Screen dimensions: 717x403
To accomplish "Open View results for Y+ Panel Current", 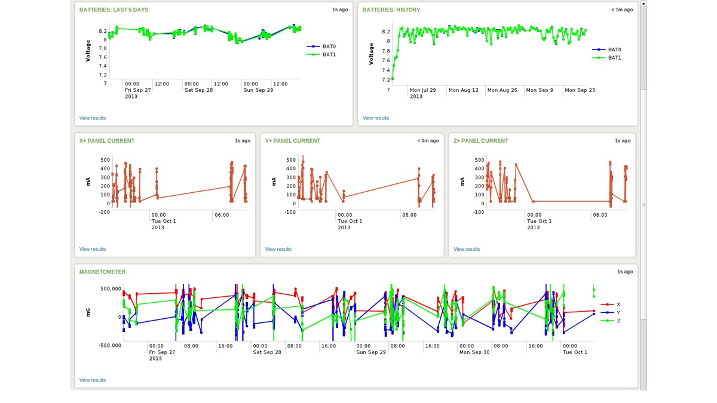I will (x=278, y=249).
